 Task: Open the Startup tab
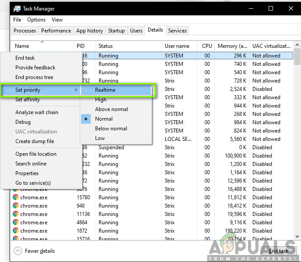pyautogui.click(x=117, y=31)
